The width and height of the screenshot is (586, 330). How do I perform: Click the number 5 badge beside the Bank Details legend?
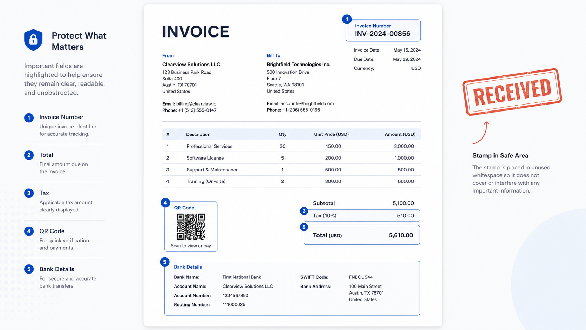click(x=29, y=269)
